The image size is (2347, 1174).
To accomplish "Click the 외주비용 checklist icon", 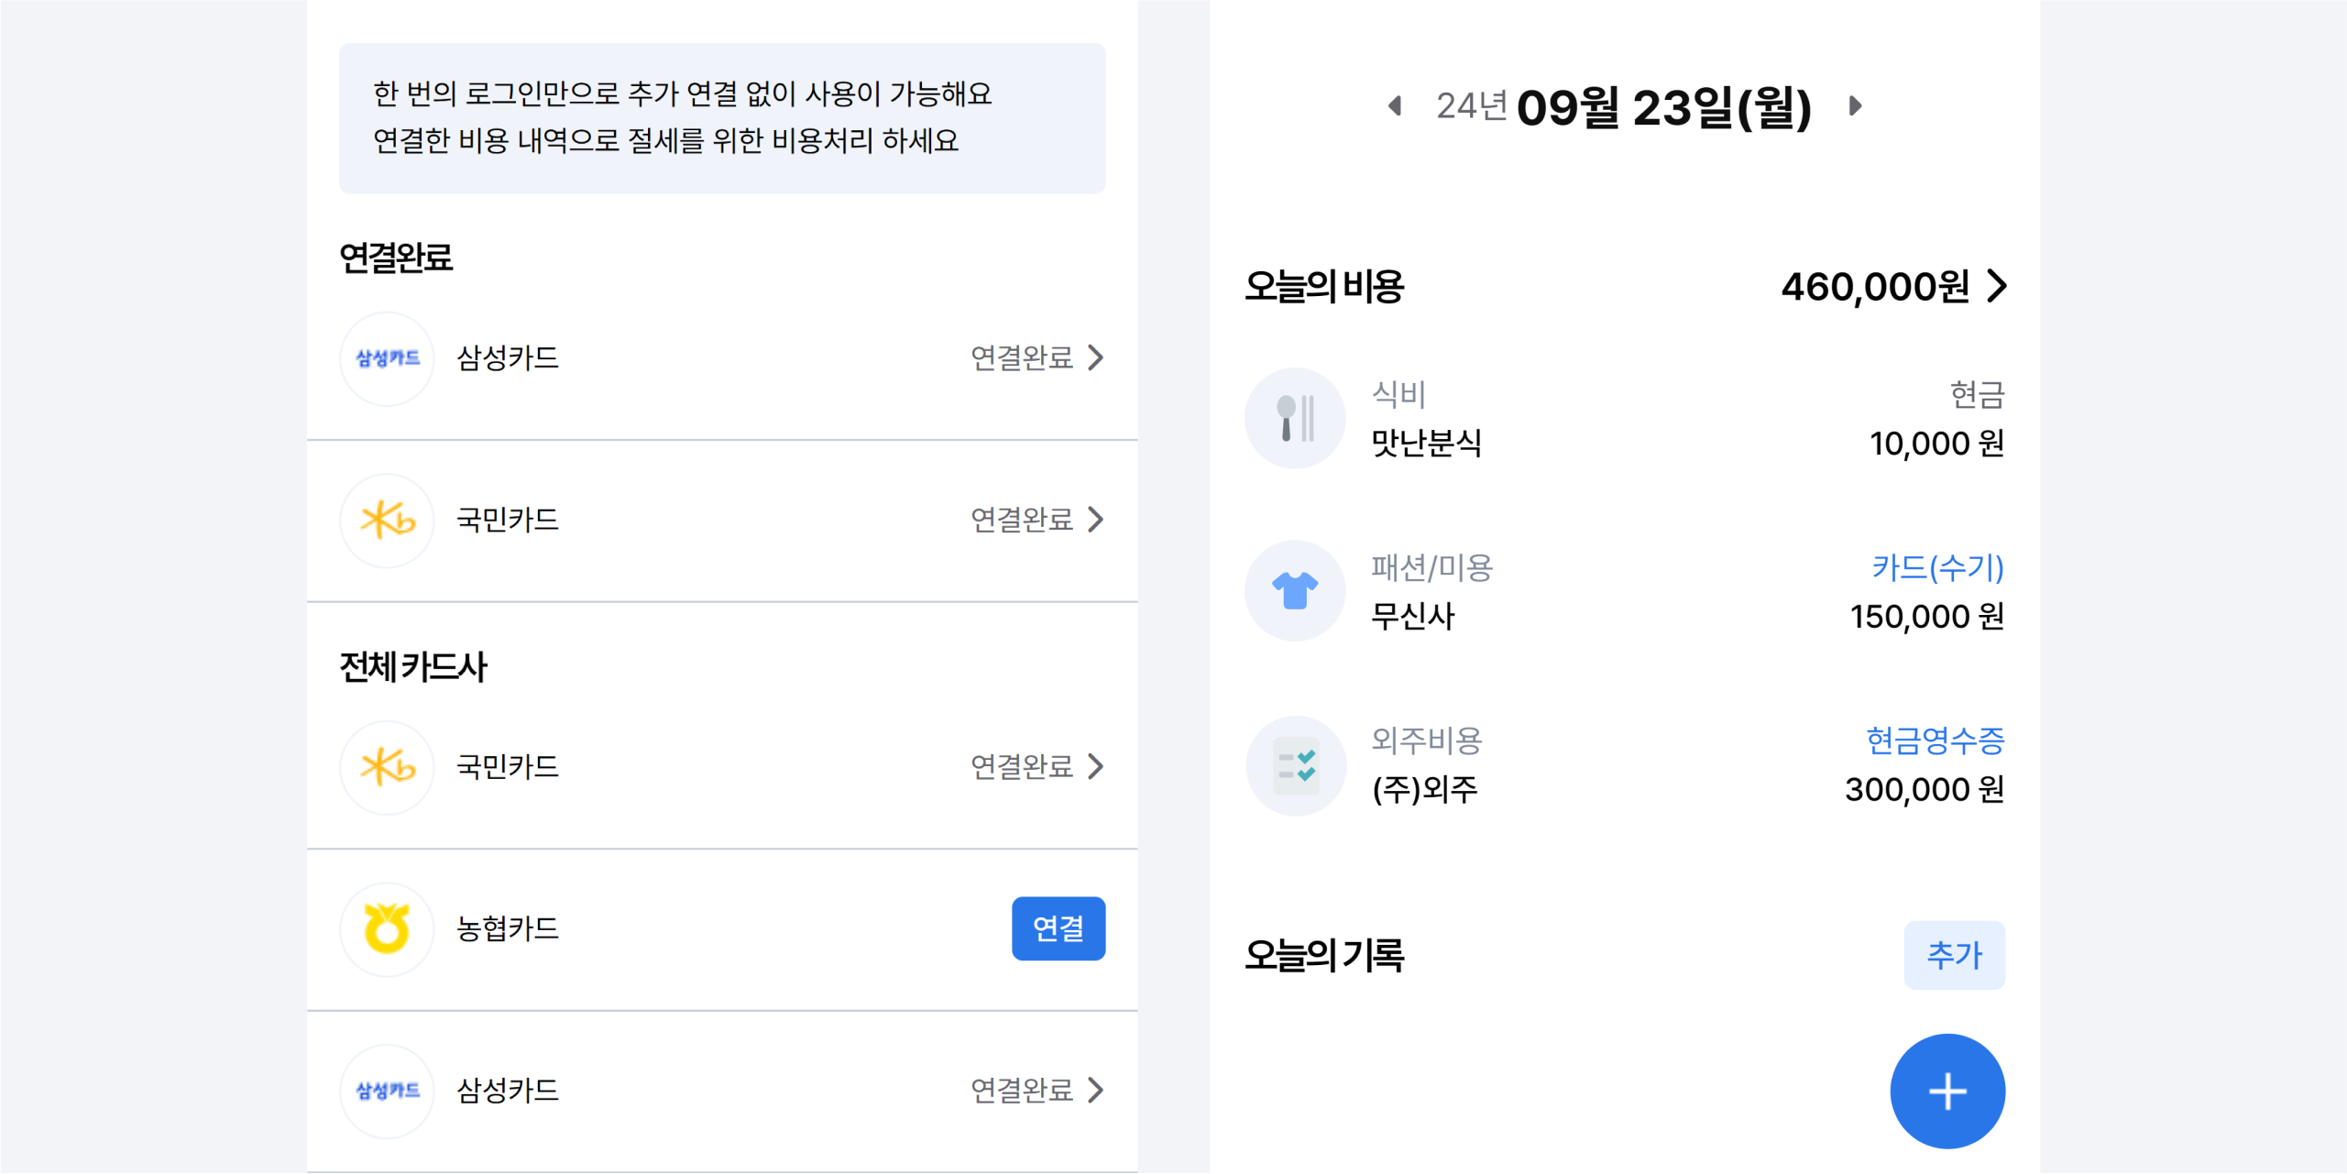I will tap(1295, 765).
